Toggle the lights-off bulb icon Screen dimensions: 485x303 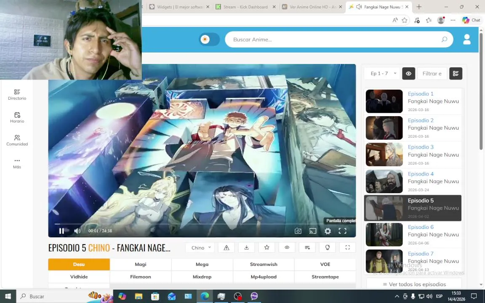(327, 247)
